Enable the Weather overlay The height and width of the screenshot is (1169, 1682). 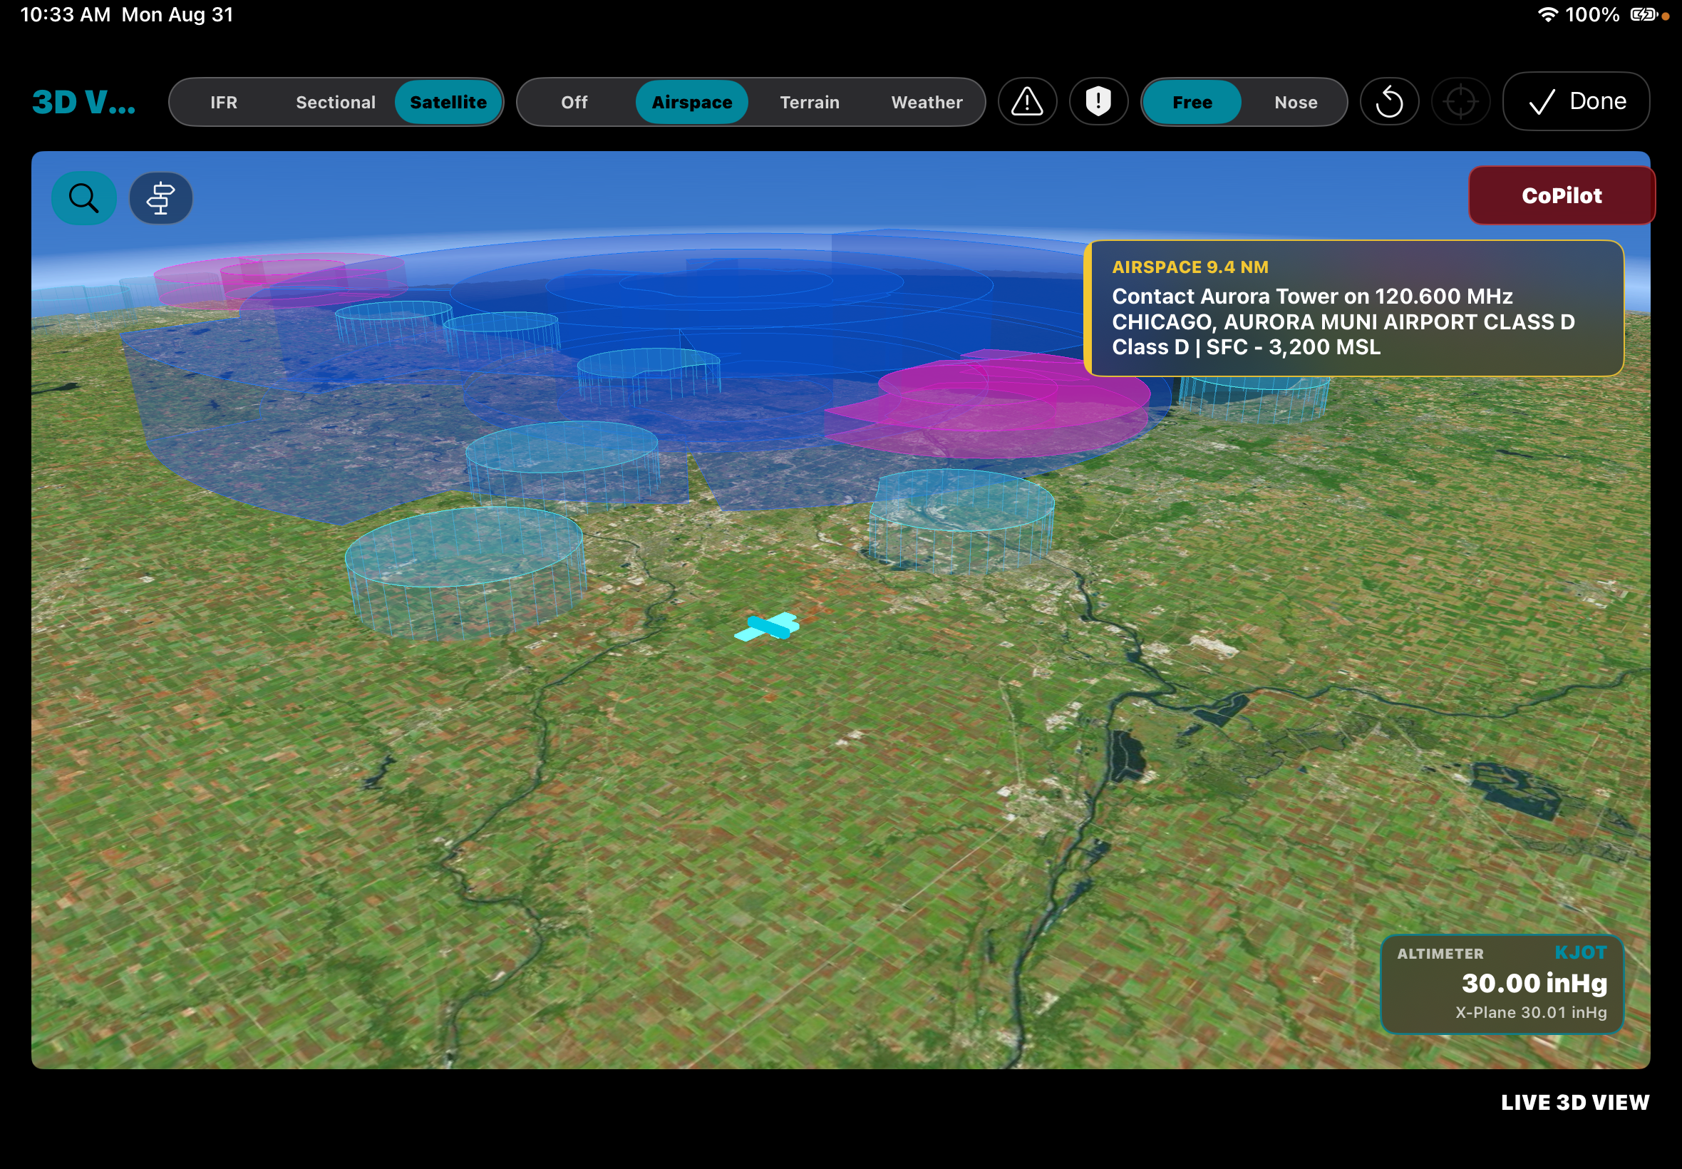[927, 102]
